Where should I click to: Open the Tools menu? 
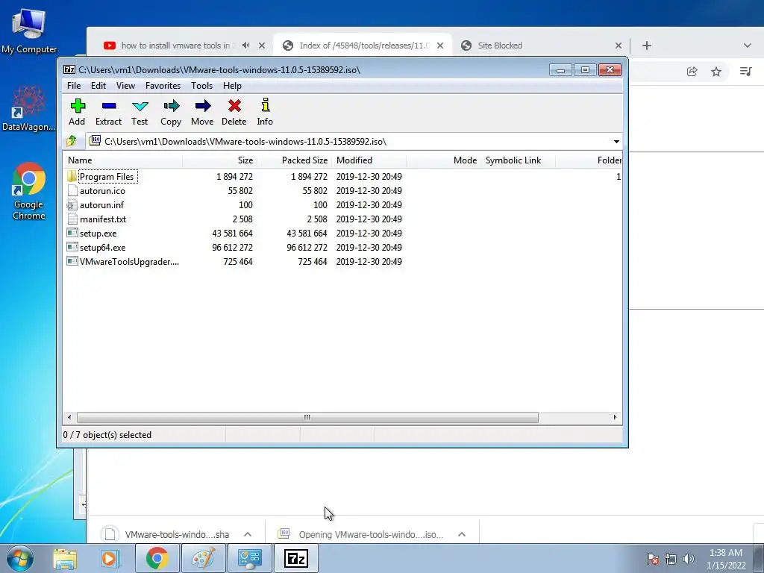pyautogui.click(x=201, y=86)
